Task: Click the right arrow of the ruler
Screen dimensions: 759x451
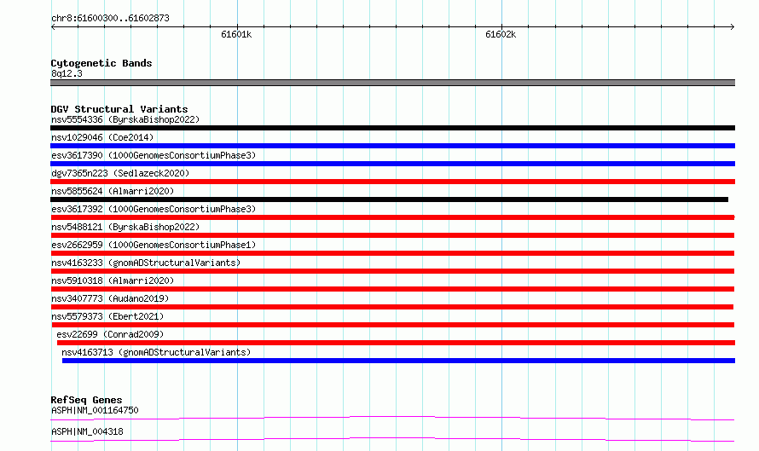Action: [x=733, y=27]
